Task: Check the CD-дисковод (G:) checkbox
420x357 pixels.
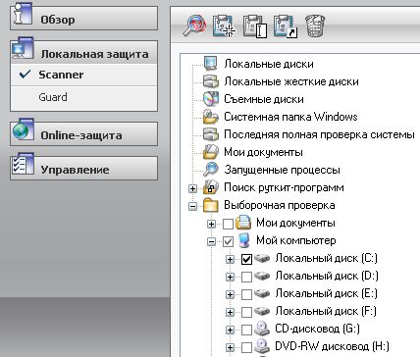Action: (246, 330)
